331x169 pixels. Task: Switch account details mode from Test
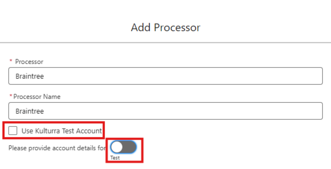[x=124, y=148]
